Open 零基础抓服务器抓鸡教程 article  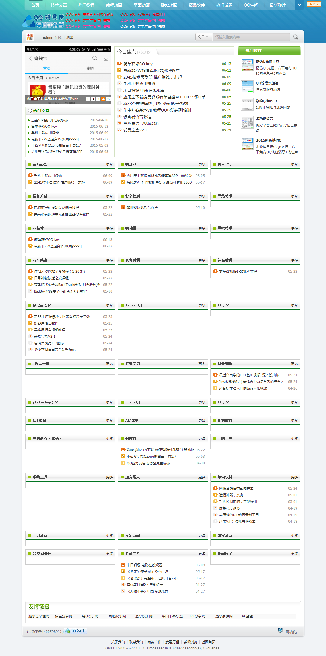[238, 272]
